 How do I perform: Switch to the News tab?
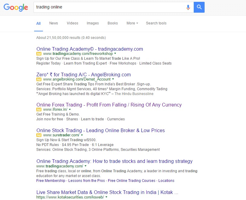click(x=54, y=23)
